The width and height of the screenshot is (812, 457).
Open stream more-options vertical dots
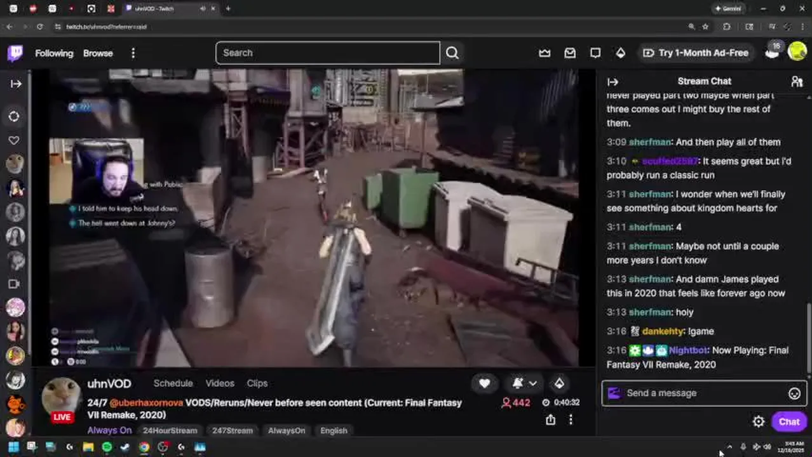tap(571, 420)
